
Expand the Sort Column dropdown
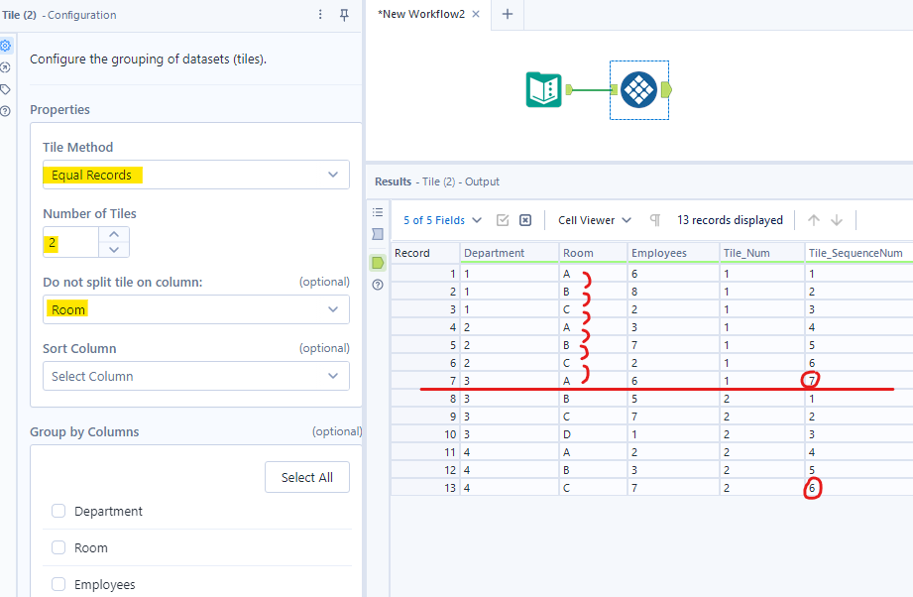tap(195, 376)
